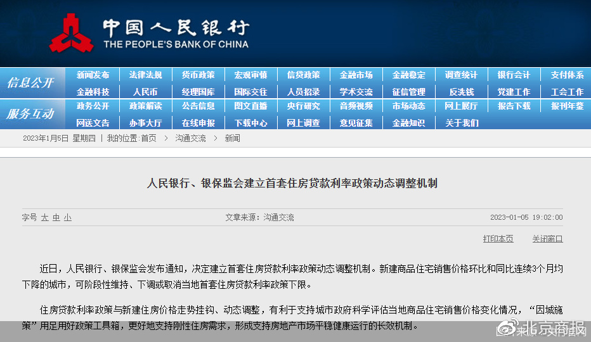This screenshot has width=591, height=342.
Task: Open 关于我们 page
Action: coord(461,123)
